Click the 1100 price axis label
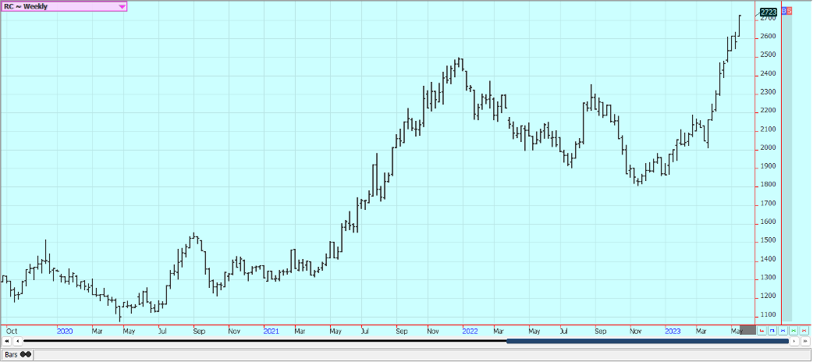Screen dimensions: 813x362 [x=769, y=315]
